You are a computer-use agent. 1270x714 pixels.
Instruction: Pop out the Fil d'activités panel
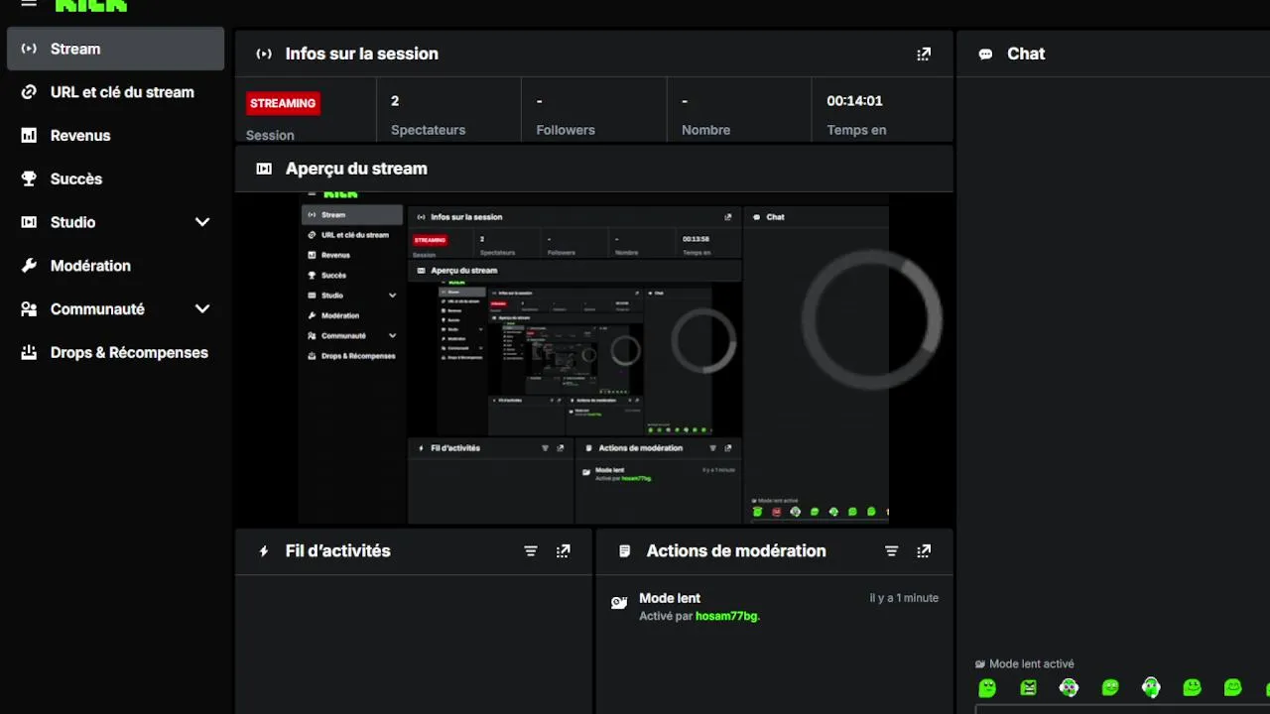tap(564, 551)
